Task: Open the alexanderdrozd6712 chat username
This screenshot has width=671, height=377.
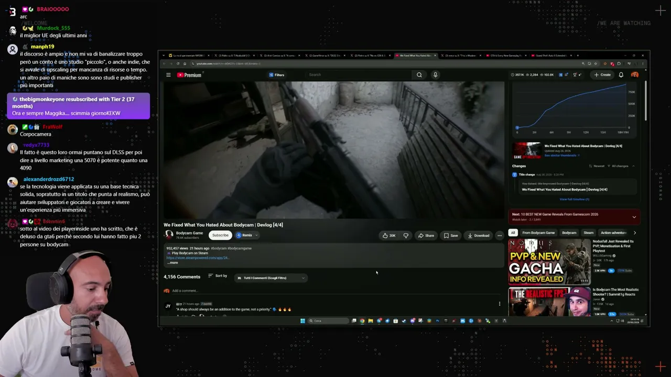Action: [49, 179]
